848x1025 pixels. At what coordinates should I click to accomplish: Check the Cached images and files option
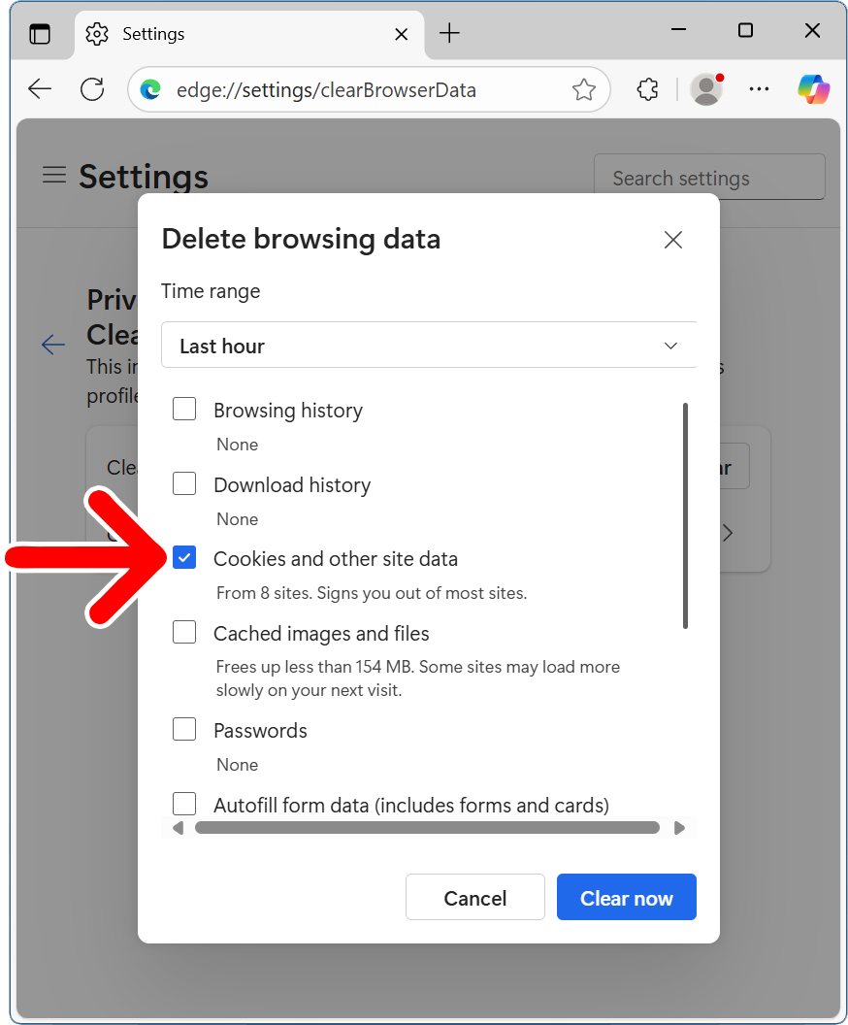pyautogui.click(x=184, y=632)
